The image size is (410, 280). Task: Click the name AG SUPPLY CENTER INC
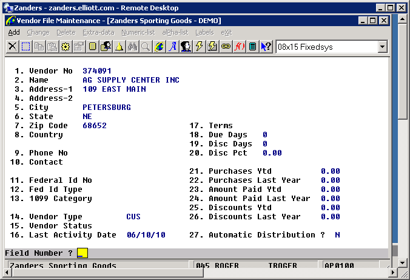(x=131, y=80)
